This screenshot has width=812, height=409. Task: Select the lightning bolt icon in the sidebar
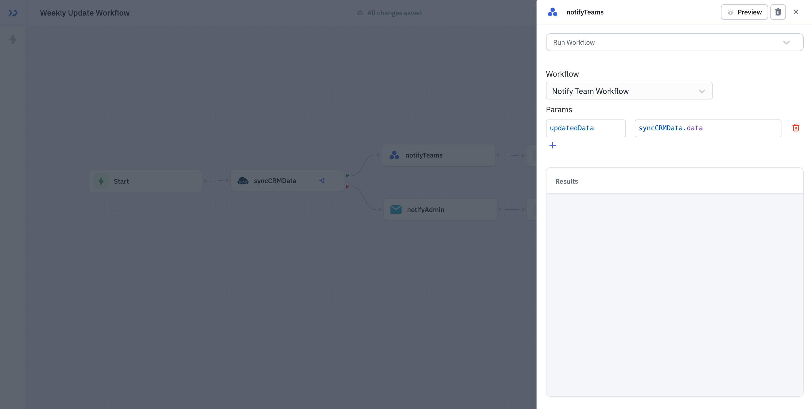[x=13, y=40]
